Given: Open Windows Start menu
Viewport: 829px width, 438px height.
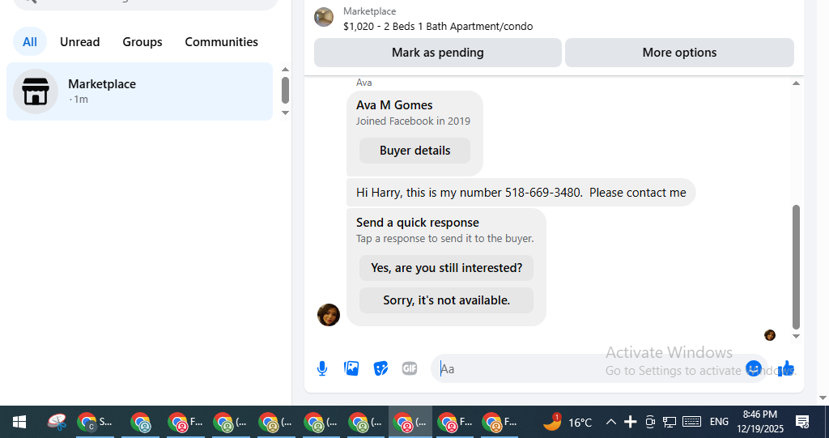Looking at the screenshot, I should coord(19,422).
